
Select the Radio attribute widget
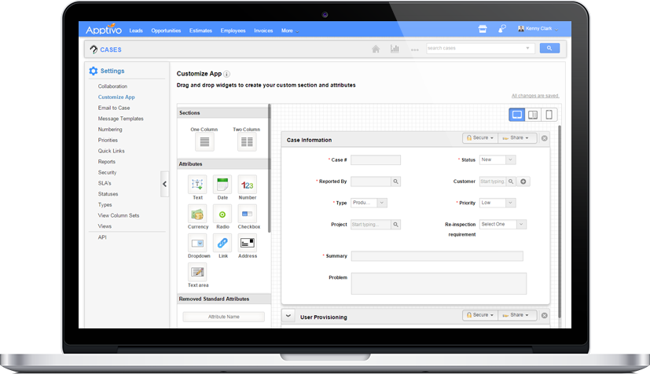(222, 214)
